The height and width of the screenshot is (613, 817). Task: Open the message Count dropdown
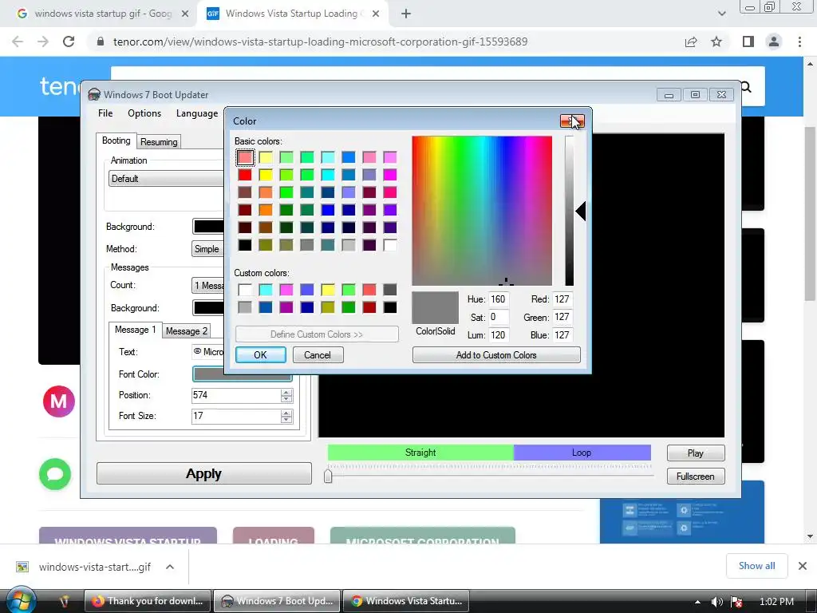coord(208,285)
